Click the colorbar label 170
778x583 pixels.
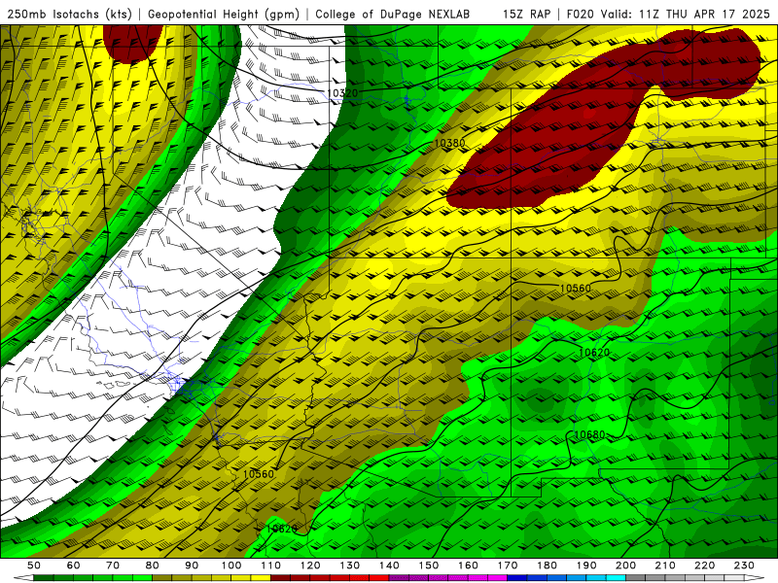508,566
